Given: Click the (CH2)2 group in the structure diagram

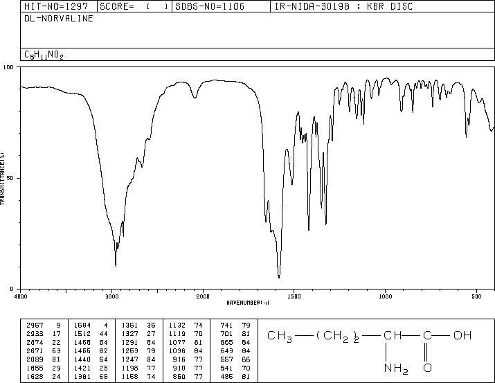Looking at the screenshot, I should [x=337, y=336].
